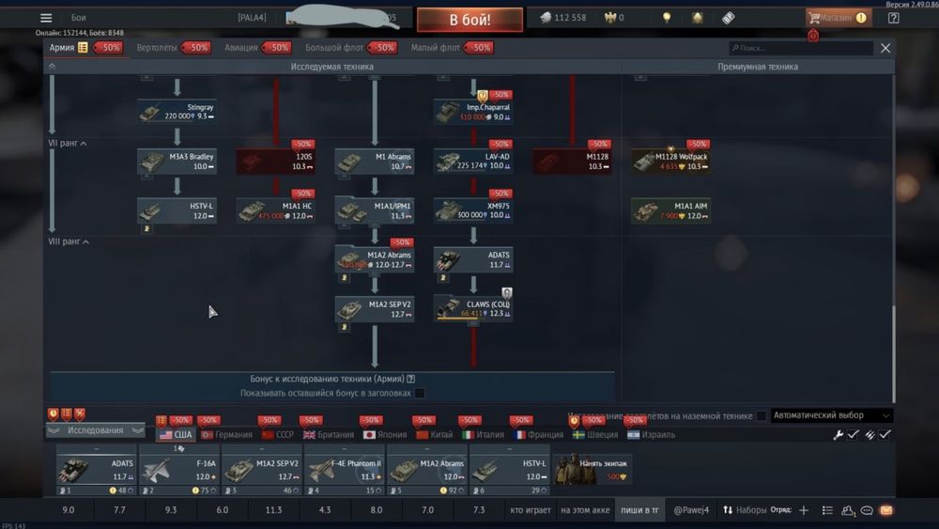939x529 pixels.
Task: Select F-16A crew slot
Action: coord(179,470)
